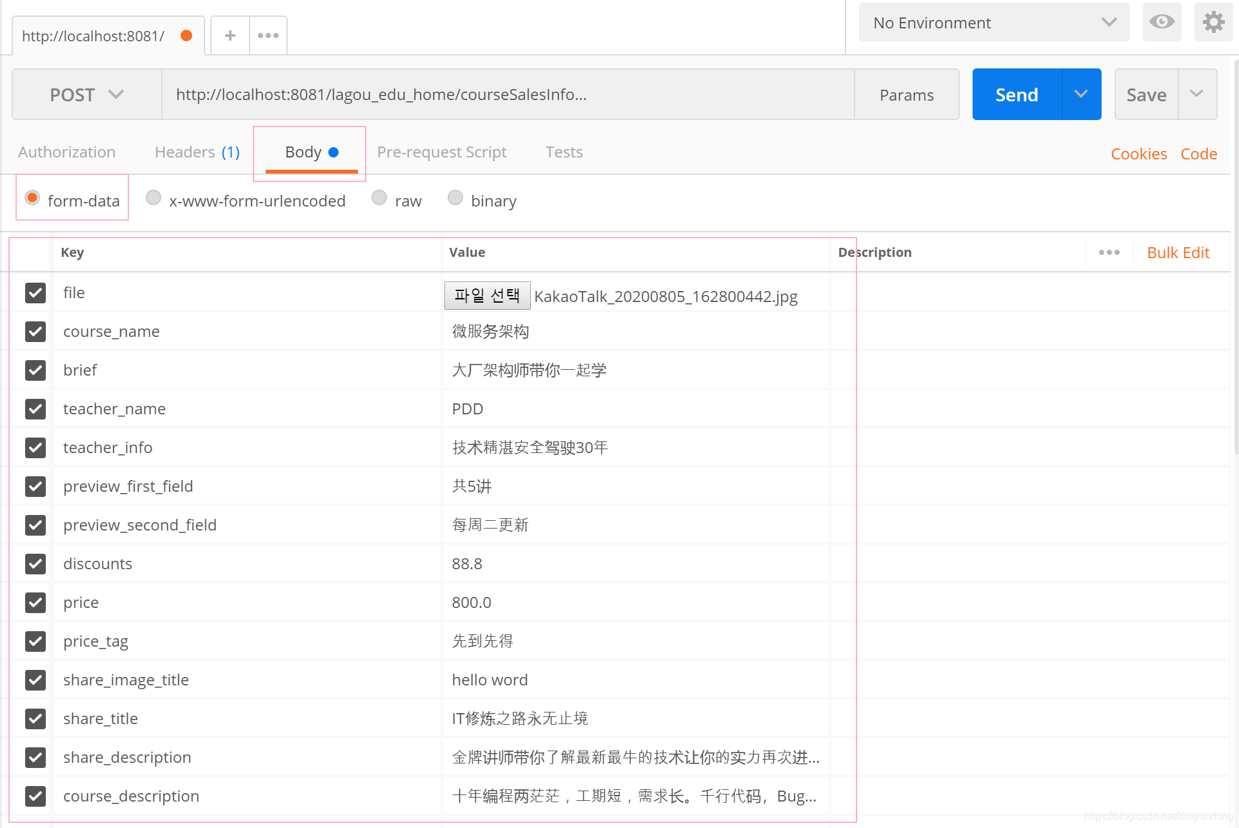Open the Send button dropdown arrow

click(1082, 94)
